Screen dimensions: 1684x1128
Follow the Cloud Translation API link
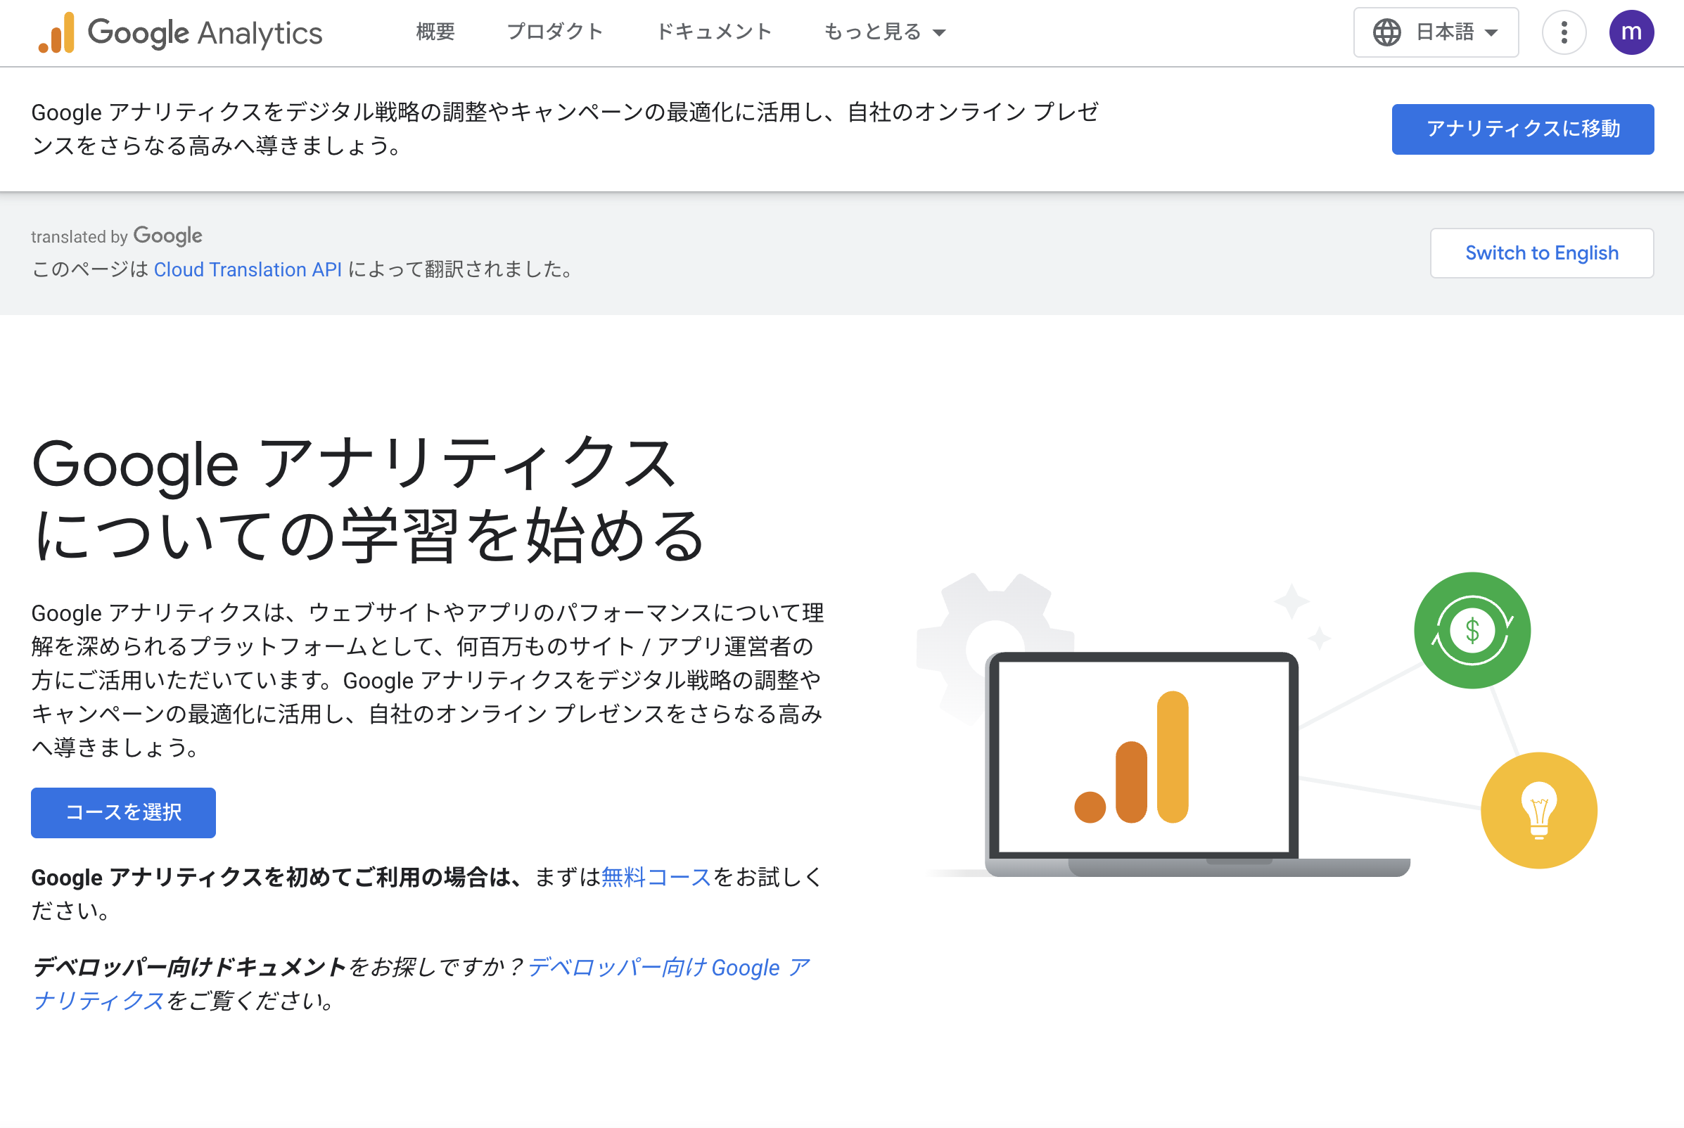(x=248, y=270)
